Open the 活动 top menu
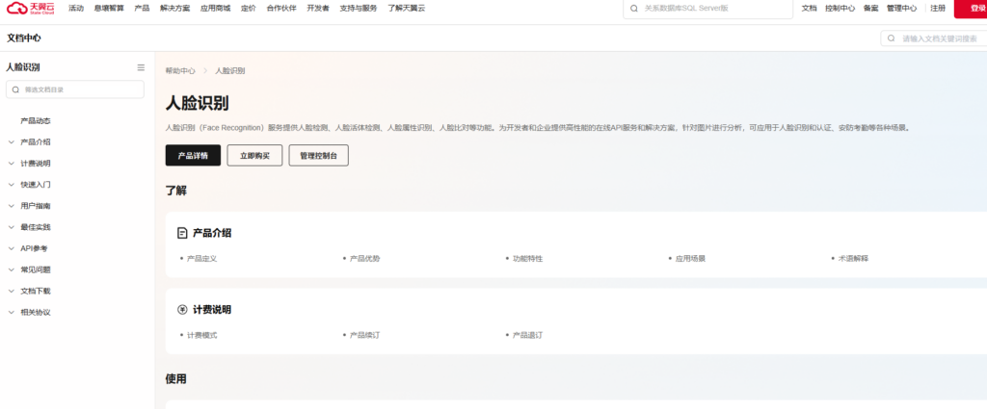Screen dimensions: 987x409 [x=76, y=9]
